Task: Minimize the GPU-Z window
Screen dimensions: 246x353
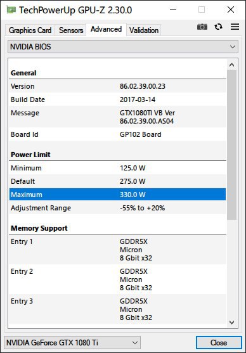Action: pyautogui.click(x=173, y=10)
